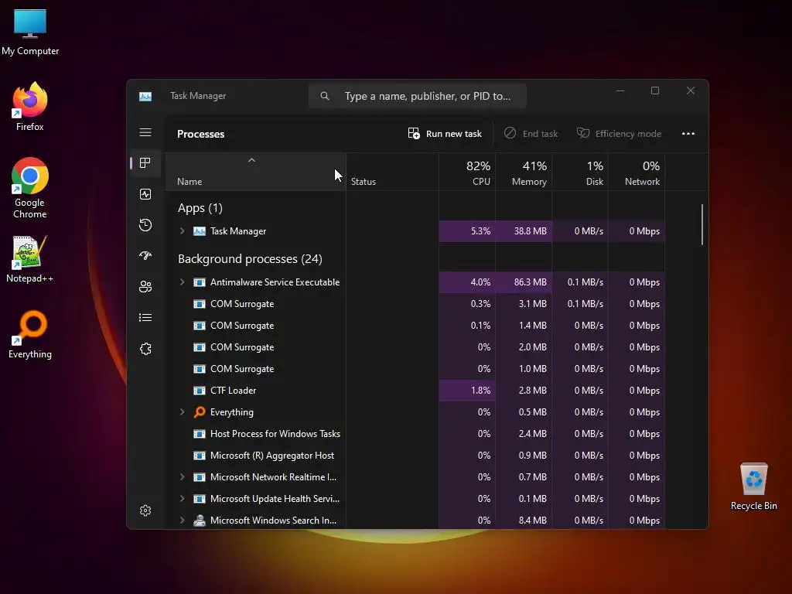The width and height of the screenshot is (792, 594).
Task: Click the Apps (1) group heading
Action: [x=200, y=208]
